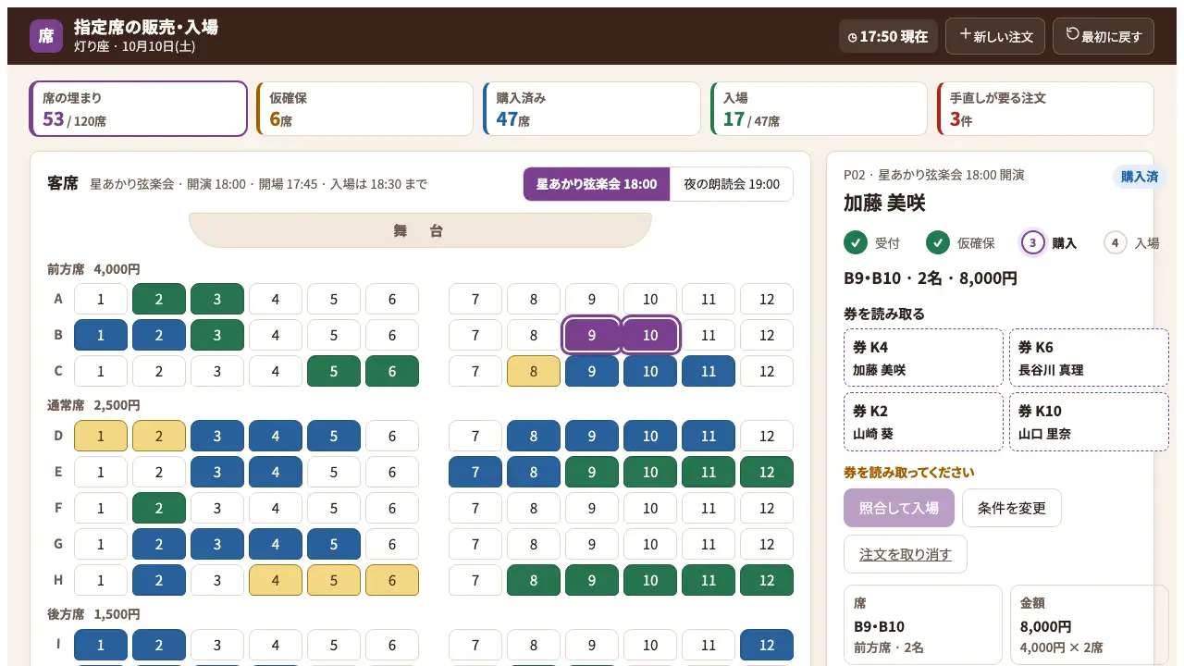The image size is (1184, 666).
Task: Select held yellow seat D1
Action: click(x=101, y=437)
